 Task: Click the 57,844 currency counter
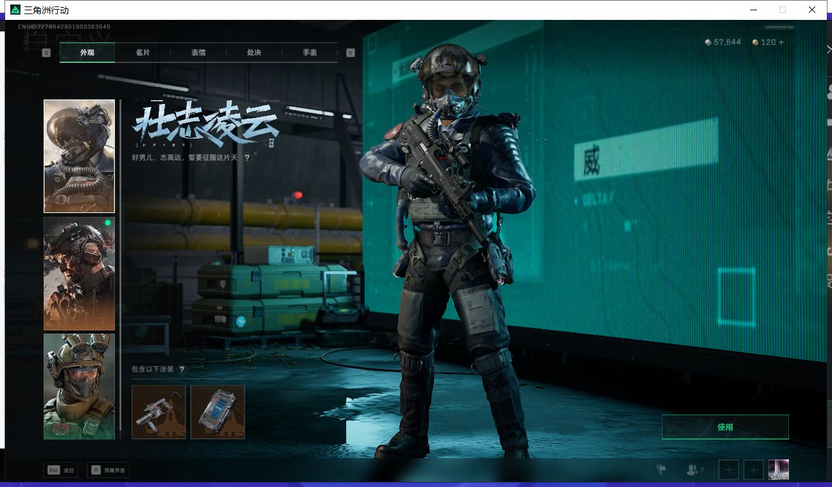click(723, 42)
